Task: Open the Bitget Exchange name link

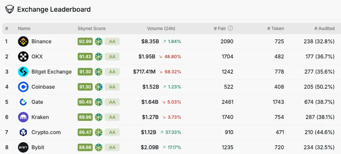Action: [51, 72]
